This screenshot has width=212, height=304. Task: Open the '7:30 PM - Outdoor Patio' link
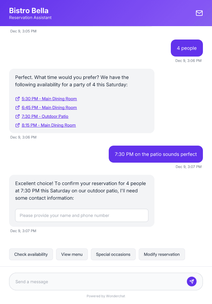pos(45,116)
